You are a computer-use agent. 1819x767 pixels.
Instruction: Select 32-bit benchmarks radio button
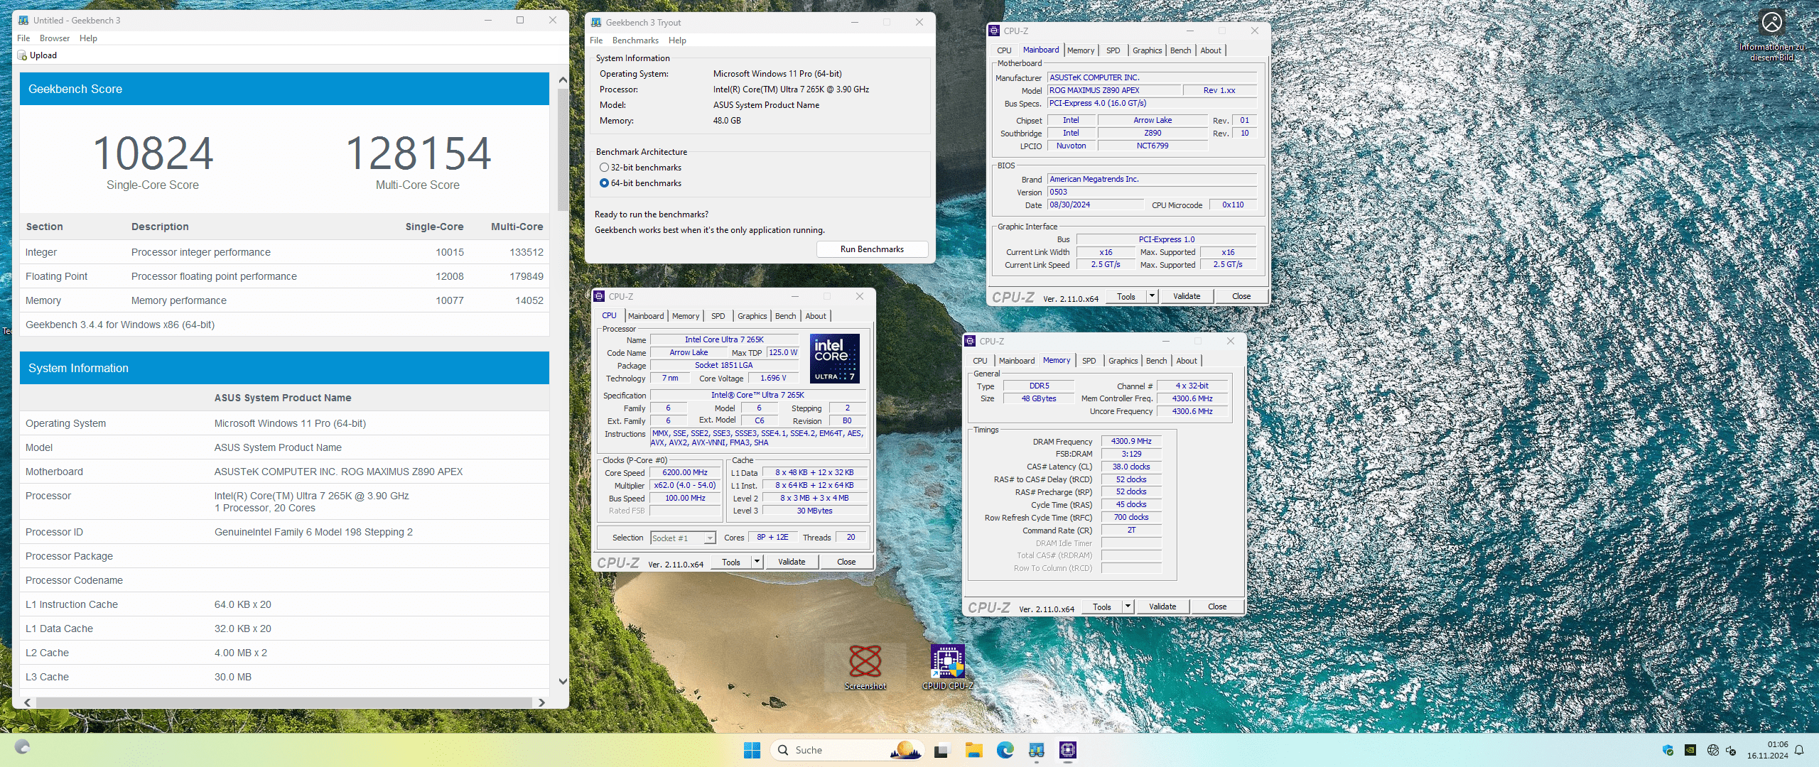point(604,168)
